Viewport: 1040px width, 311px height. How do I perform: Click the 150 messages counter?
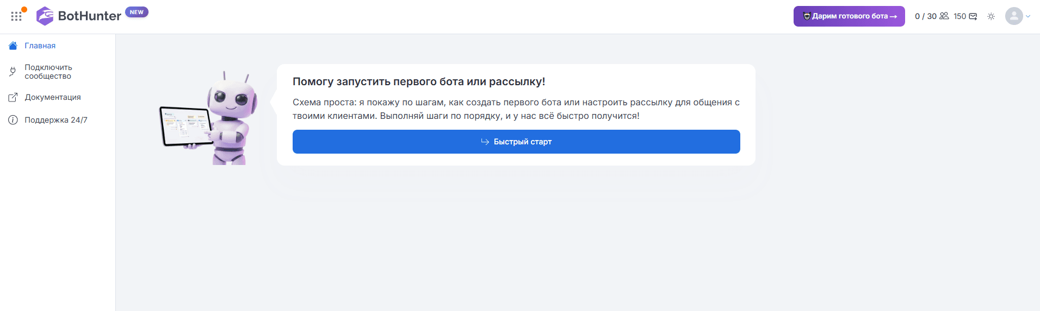[x=959, y=16]
